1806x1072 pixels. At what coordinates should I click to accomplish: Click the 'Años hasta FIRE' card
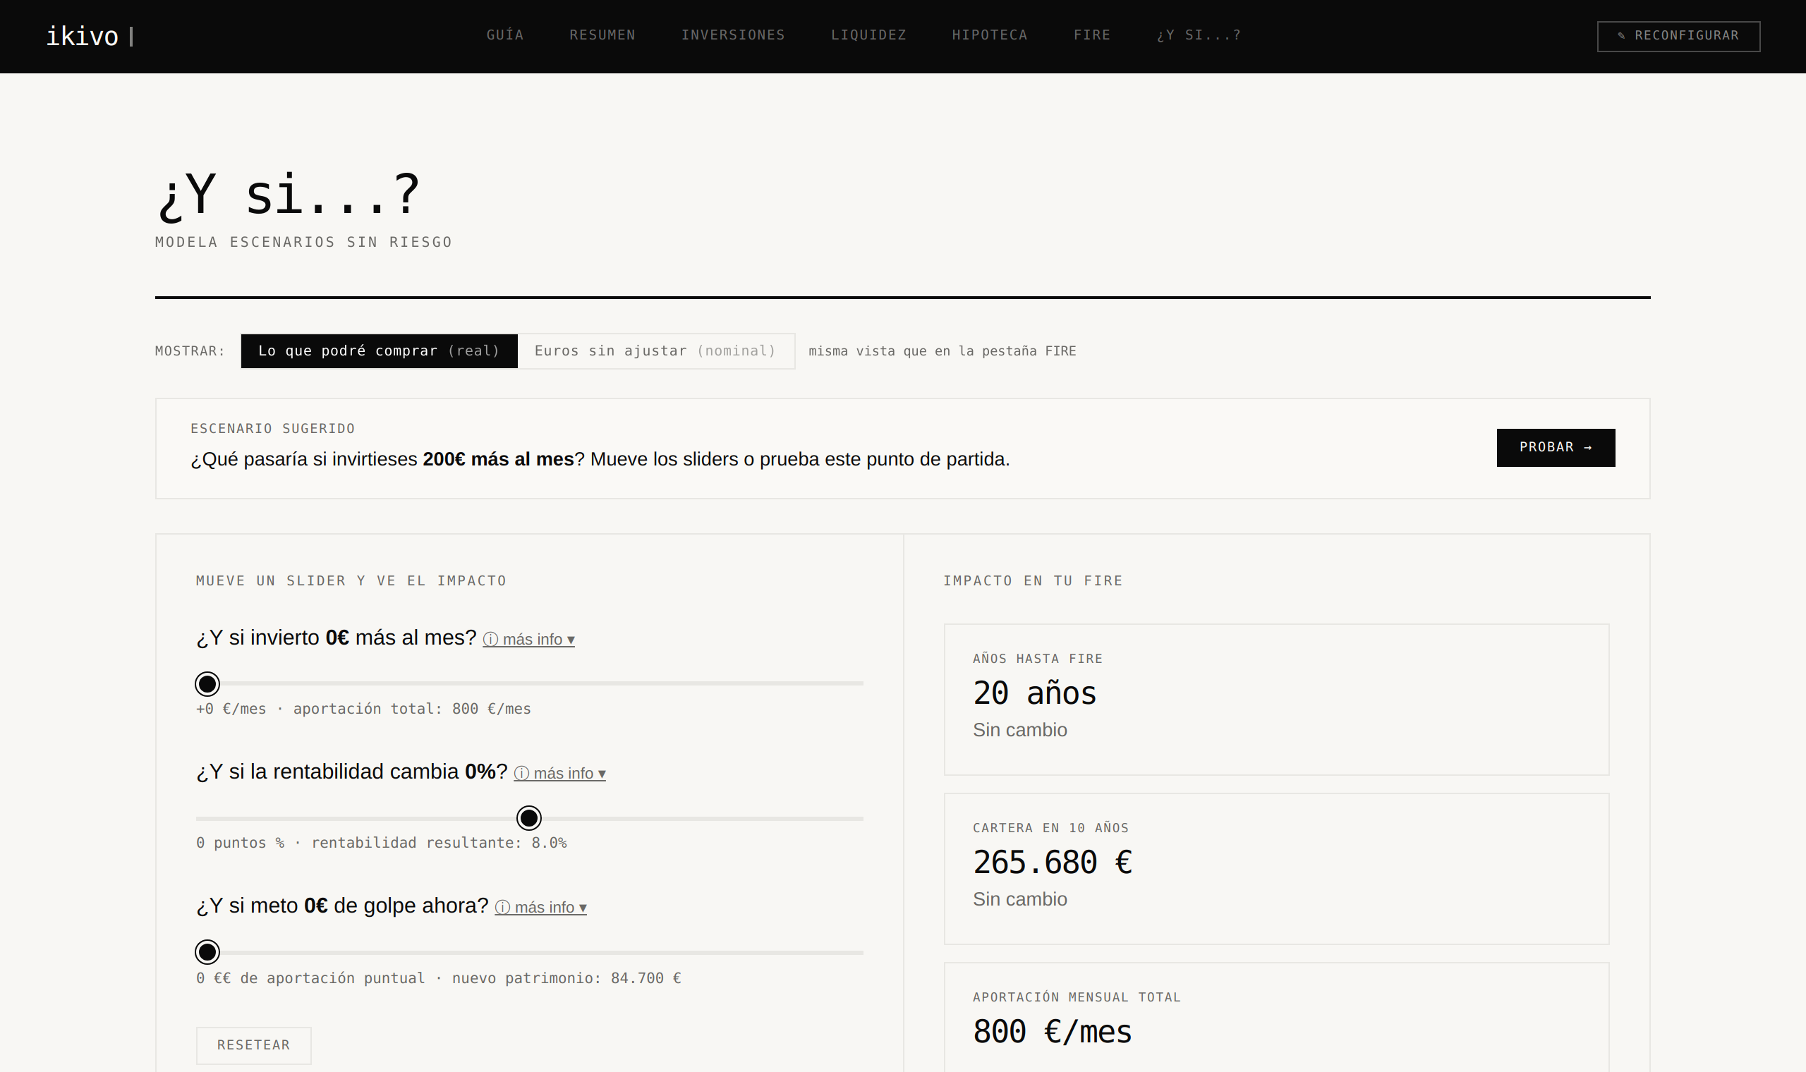pos(1275,699)
